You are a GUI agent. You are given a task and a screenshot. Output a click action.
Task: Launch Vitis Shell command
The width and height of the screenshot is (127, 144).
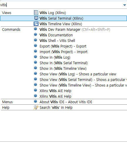click(x=57, y=41)
